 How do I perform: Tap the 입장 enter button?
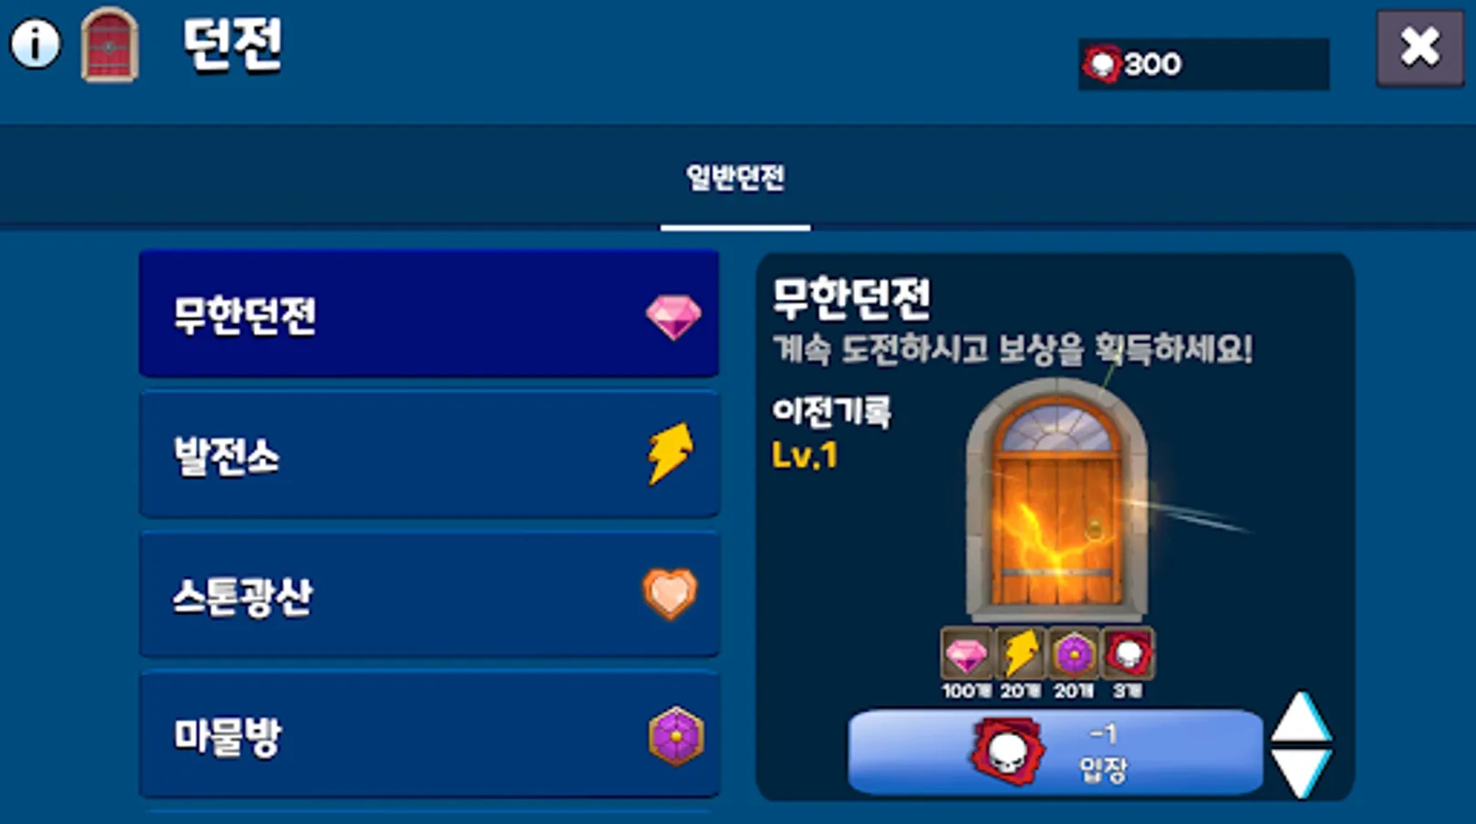(1055, 752)
